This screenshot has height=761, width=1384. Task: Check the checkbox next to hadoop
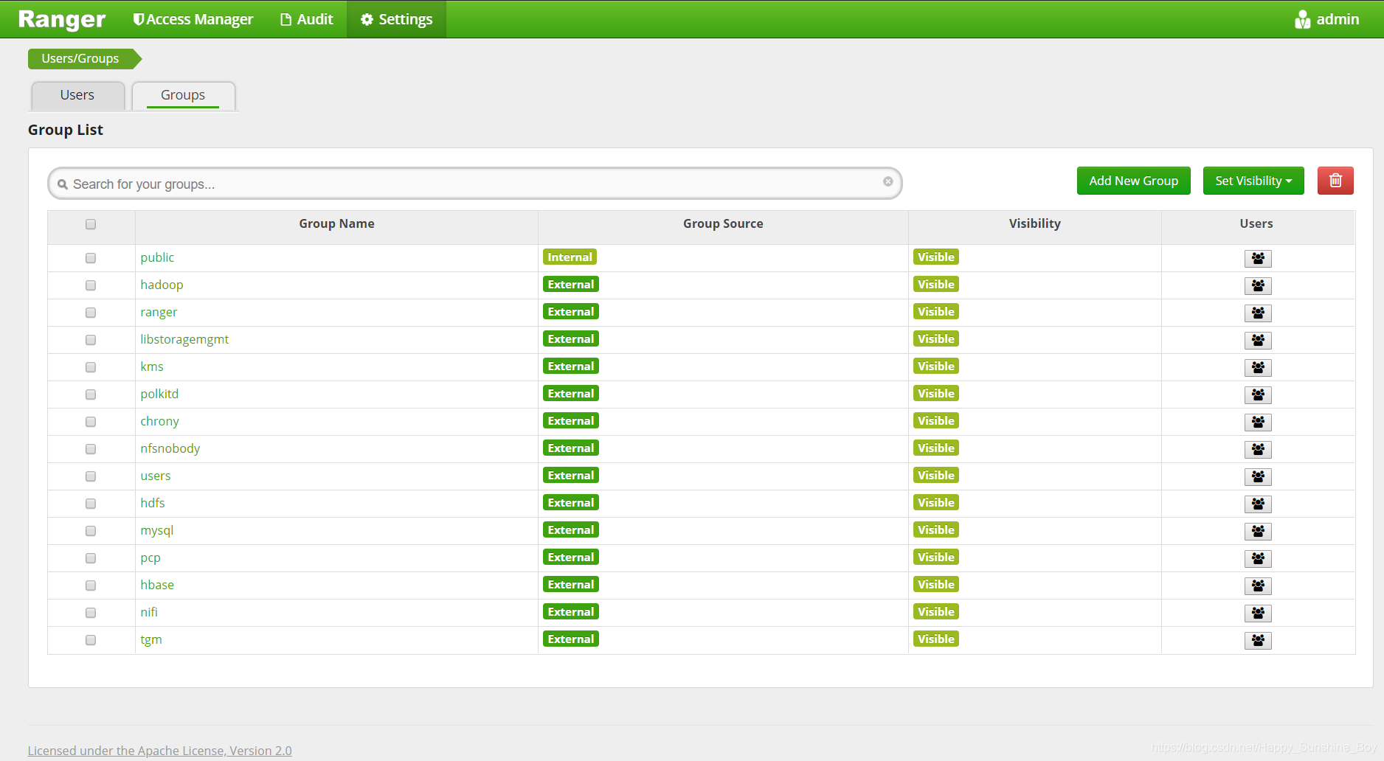pyautogui.click(x=90, y=285)
